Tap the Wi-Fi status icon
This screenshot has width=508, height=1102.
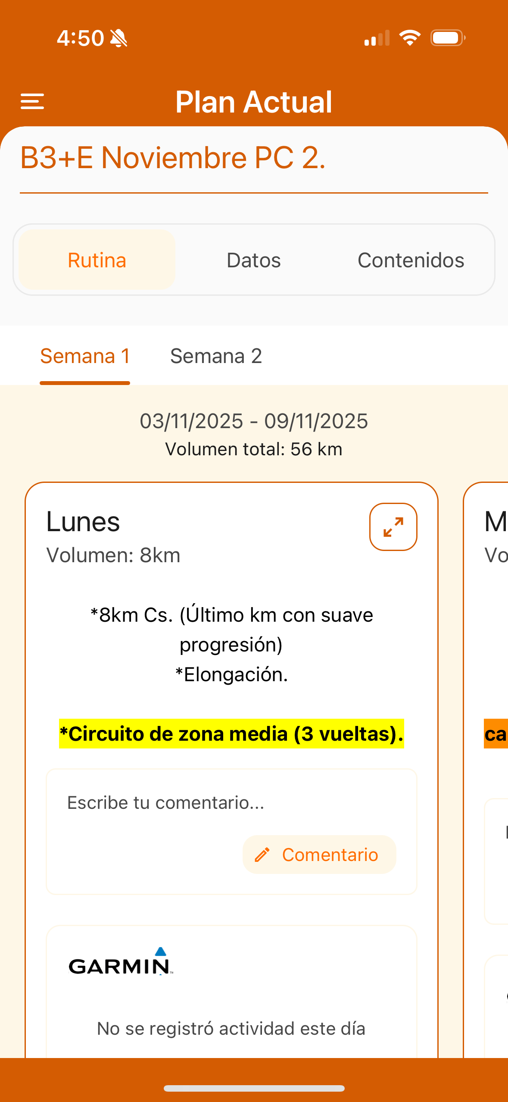coord(408,38)
